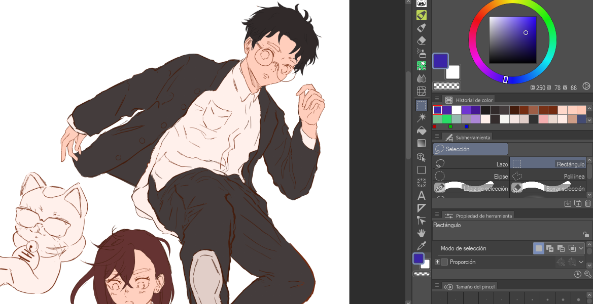The width and height of the screenshot is (593, 304).
Task: Choose the Lazo selection sub tool
Action: coord(471,164)
